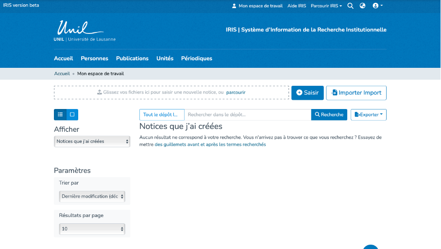Click the Unil university logo
This screenshot has height=249, width=441.
point(85,31)
